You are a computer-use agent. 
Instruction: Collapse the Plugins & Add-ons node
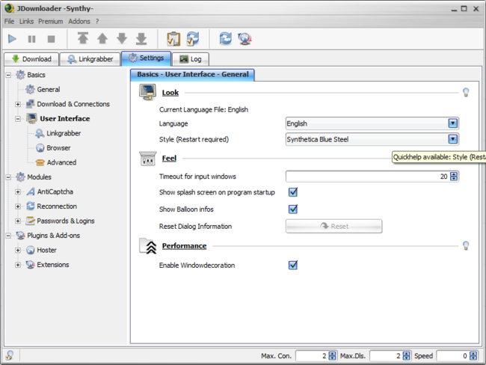8,236
